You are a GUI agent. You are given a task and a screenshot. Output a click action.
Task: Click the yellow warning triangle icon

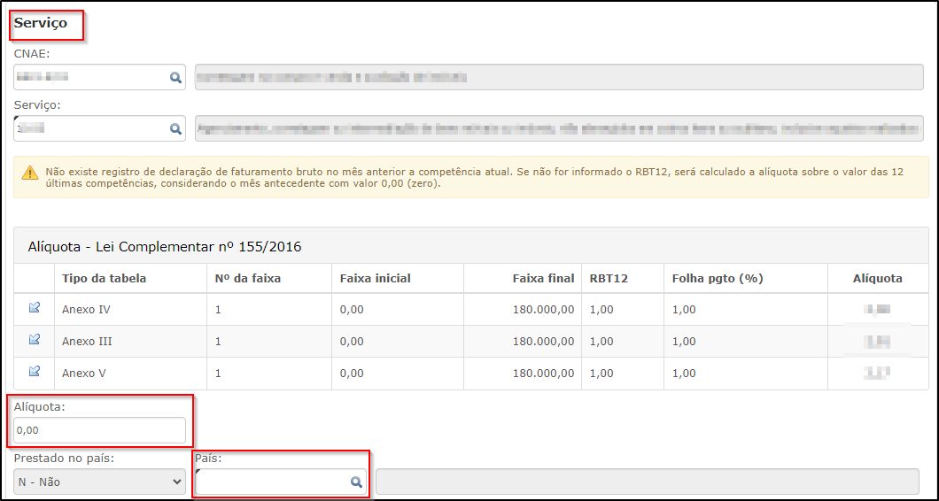coord(30,173)
